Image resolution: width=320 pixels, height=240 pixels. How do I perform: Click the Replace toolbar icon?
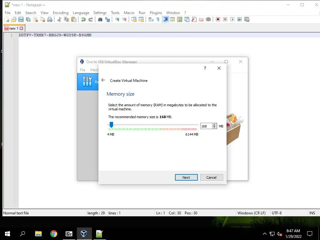107,19
